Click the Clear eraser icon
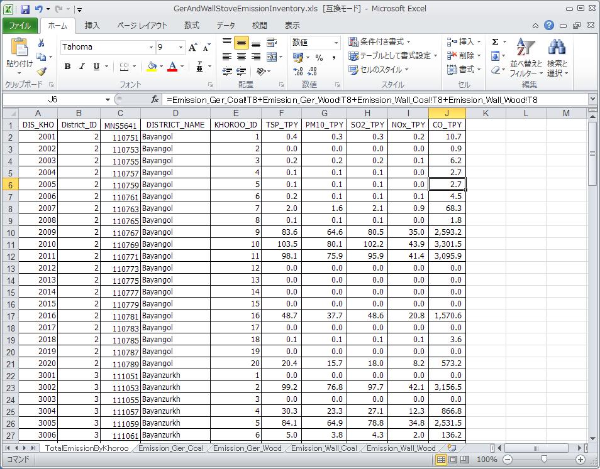Screen dimensions: 600x469 tap(495, 70)
